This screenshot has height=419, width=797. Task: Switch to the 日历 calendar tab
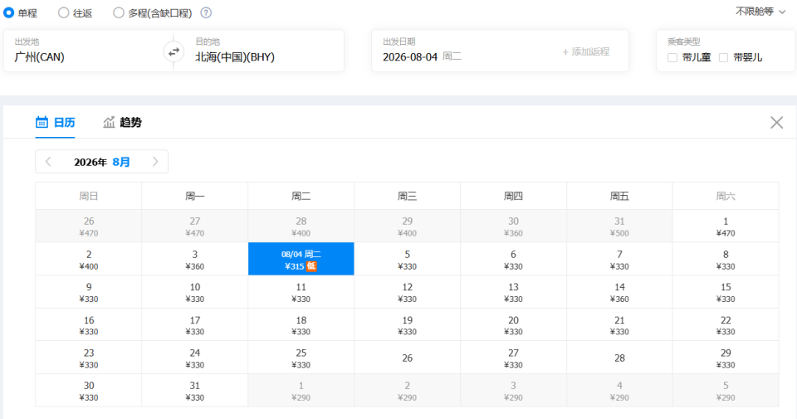click(56, 123)
